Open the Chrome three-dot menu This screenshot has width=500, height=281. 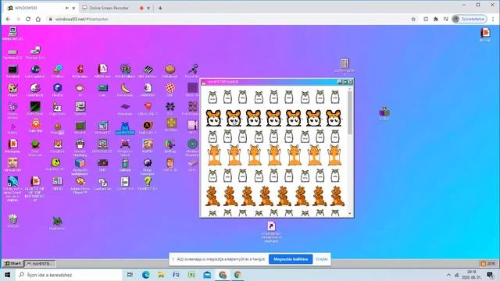pyautogui.click(x=493, y=19)
